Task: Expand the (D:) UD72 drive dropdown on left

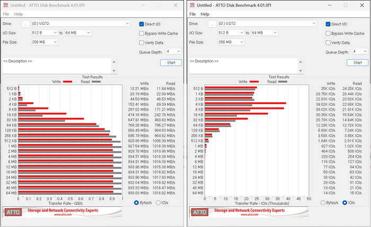Action: pyautogui.click(x=128, y=24)
